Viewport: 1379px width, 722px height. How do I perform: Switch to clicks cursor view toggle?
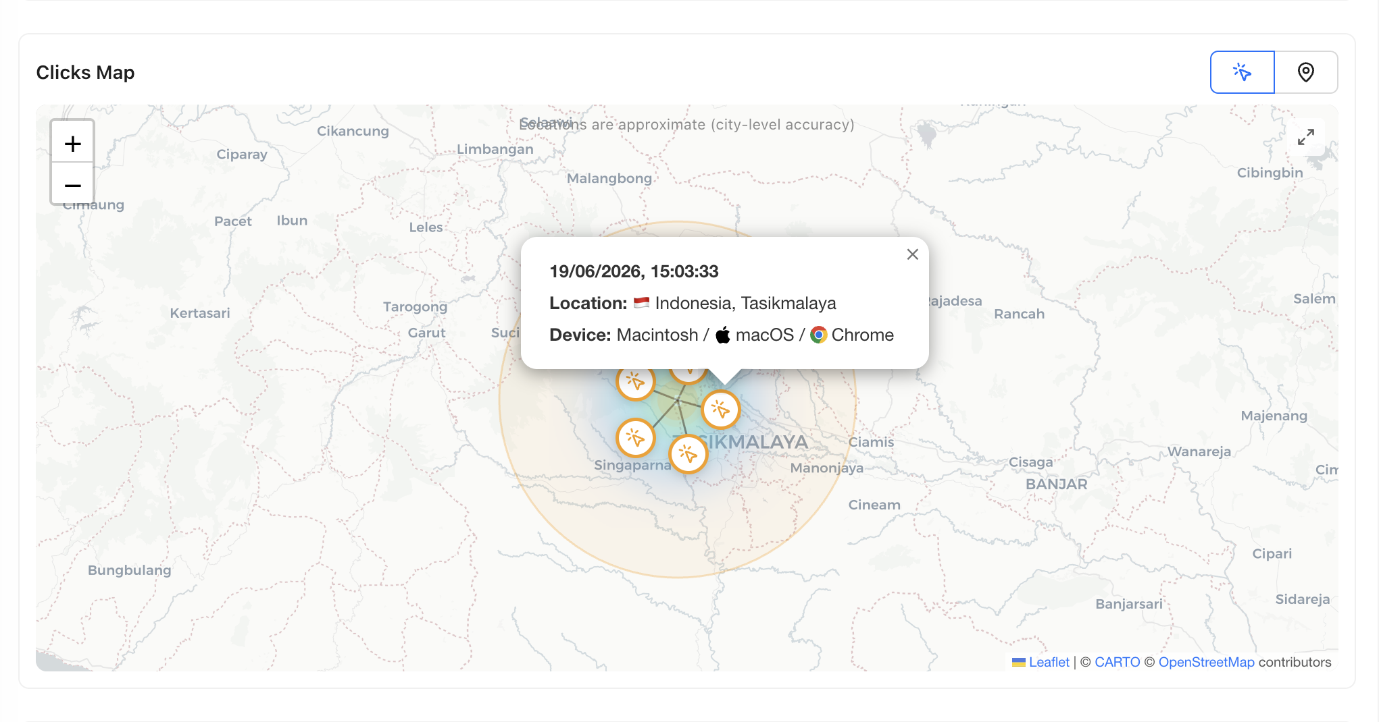[x=1242, y=72]
